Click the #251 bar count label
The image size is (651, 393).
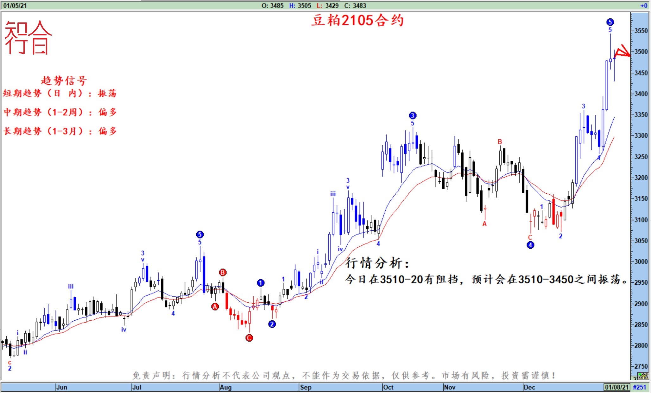[x=640, y=387]
